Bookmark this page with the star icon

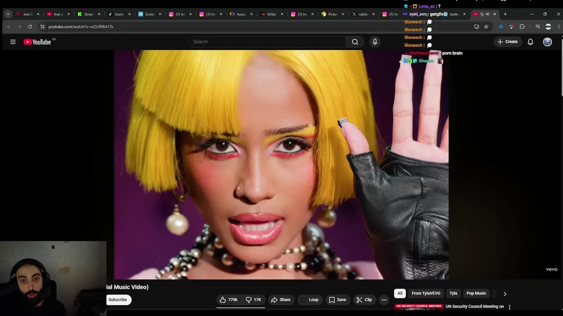(486, 27)
